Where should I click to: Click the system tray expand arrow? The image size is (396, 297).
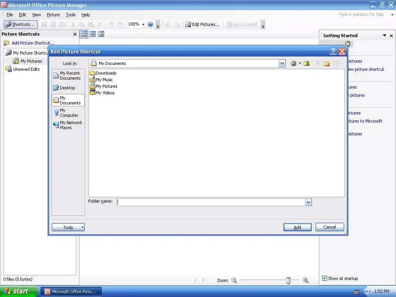click(x=367, y=292)
